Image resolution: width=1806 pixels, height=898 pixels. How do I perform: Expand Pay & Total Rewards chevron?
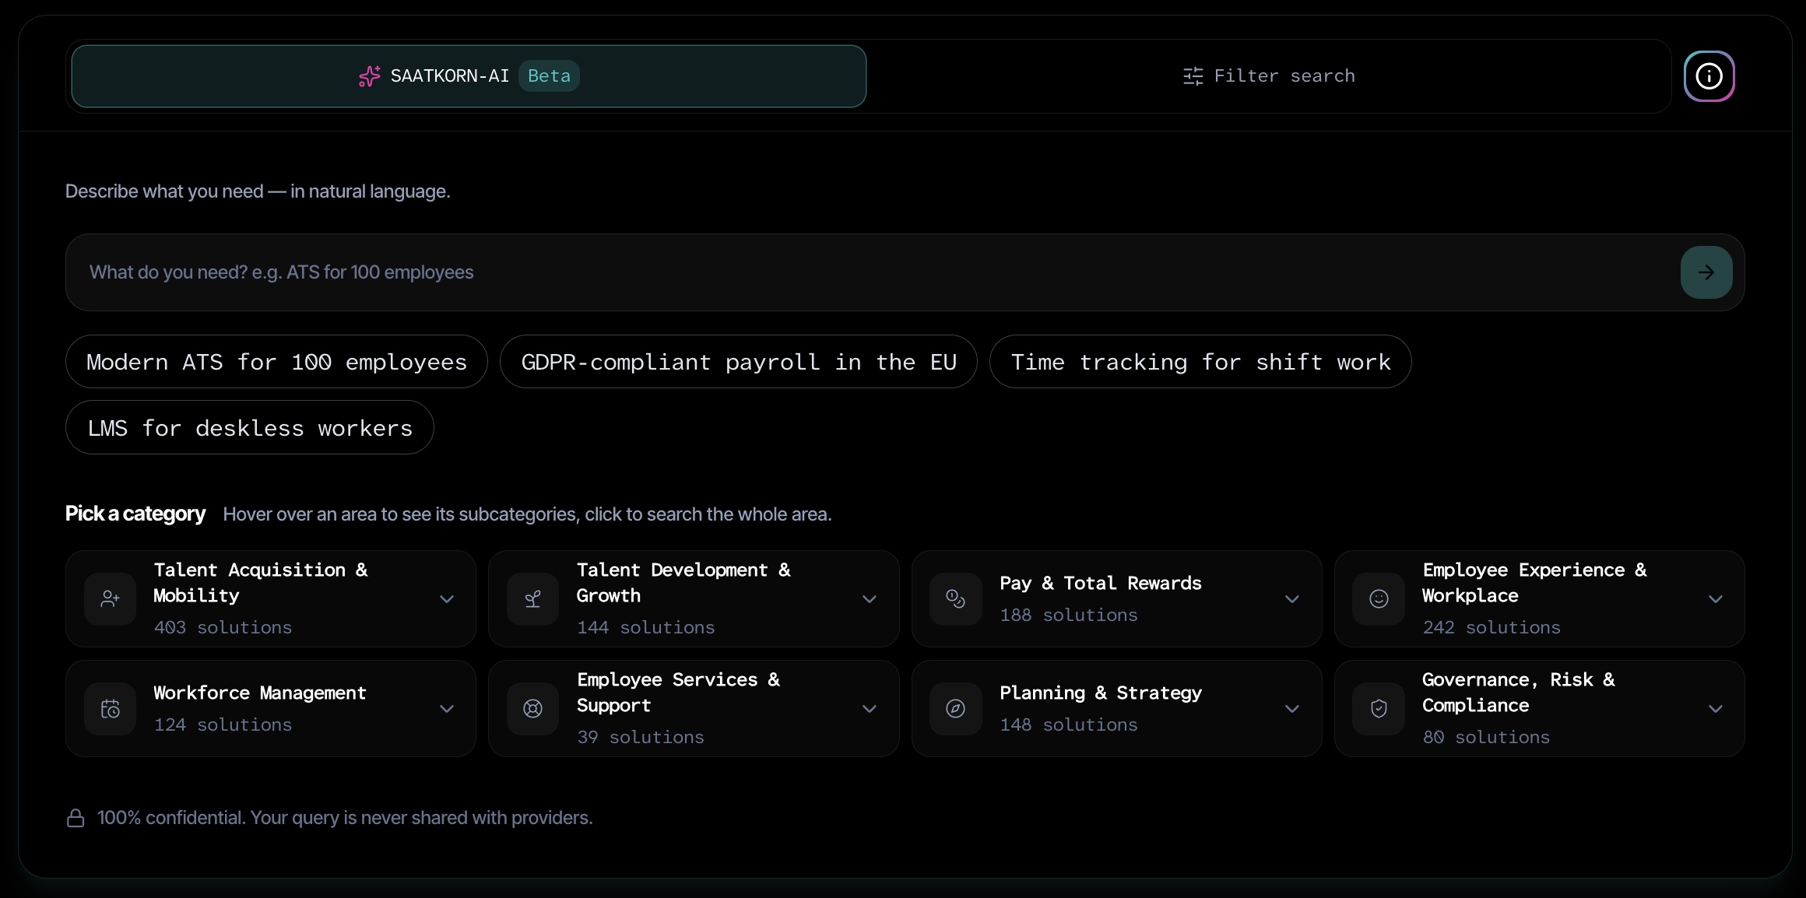1292,599
